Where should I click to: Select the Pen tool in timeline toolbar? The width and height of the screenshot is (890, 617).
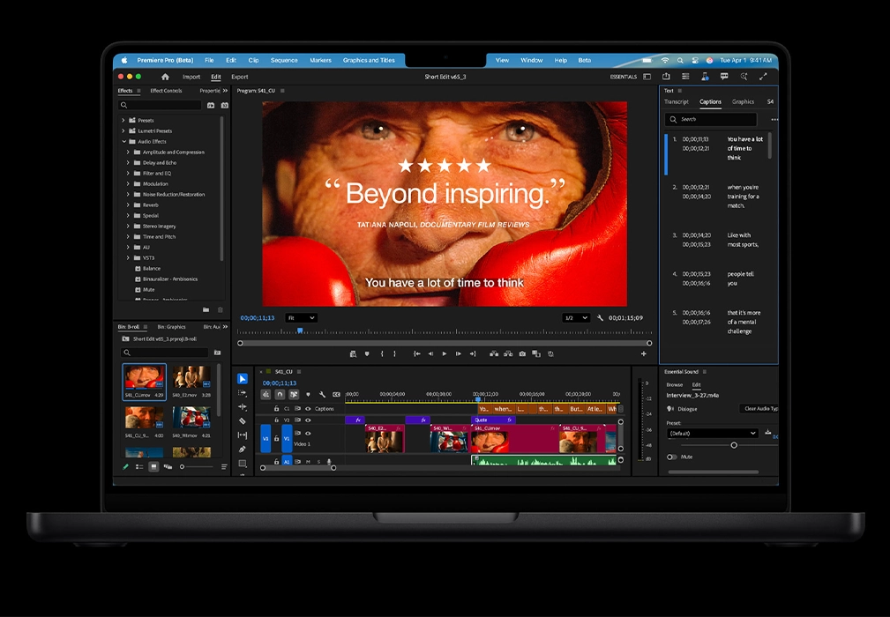(243, 450)
